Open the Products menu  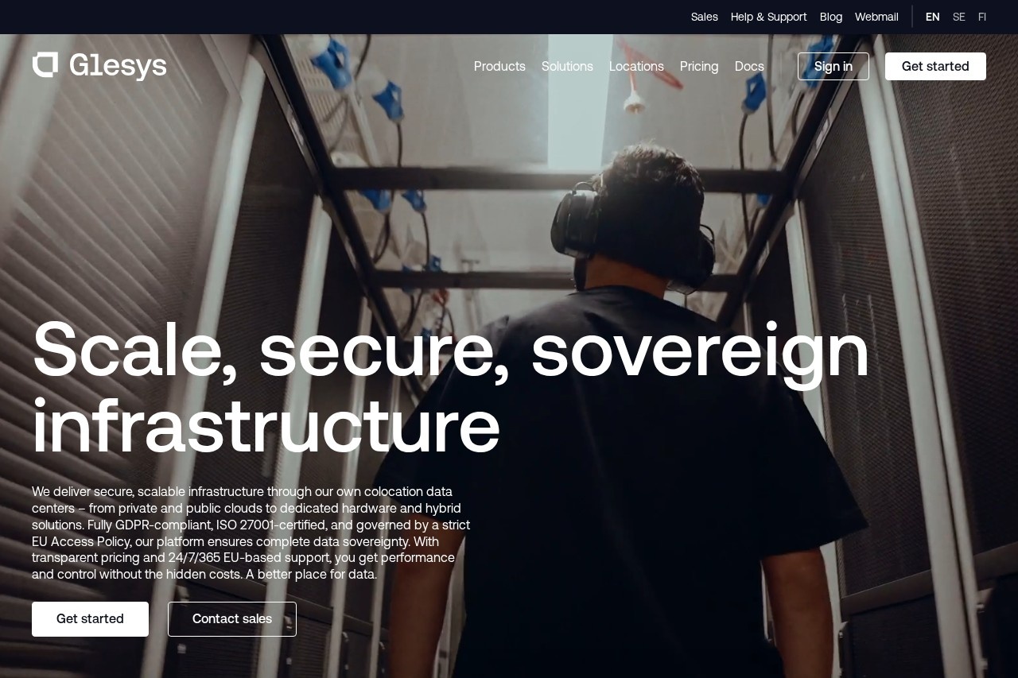point(499,66)
